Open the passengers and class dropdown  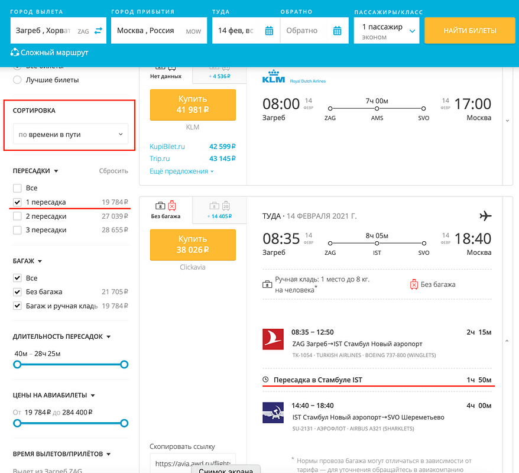coord(388,31)
